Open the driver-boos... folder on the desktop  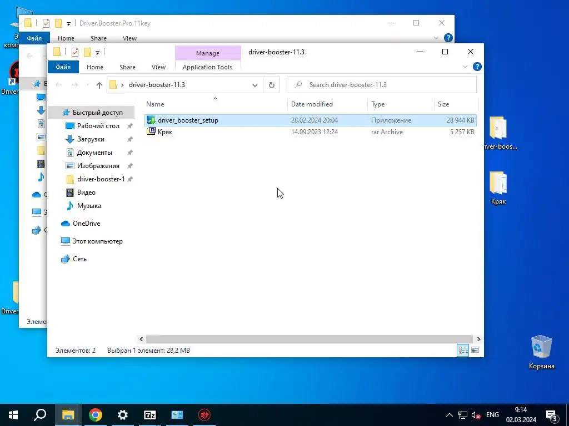click(x=500, y=133)
